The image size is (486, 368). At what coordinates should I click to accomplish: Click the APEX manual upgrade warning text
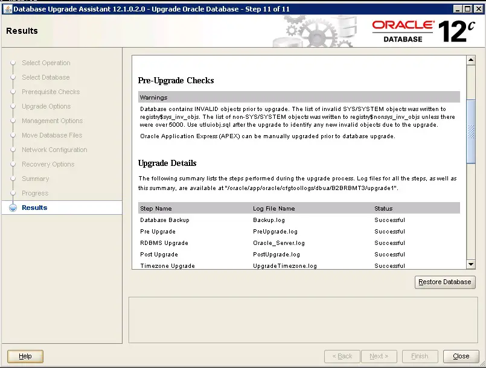point(267,136)
